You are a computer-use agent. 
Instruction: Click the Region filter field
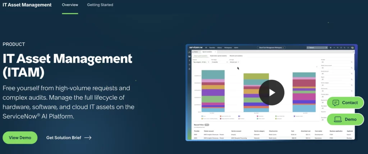click(337, 79)
